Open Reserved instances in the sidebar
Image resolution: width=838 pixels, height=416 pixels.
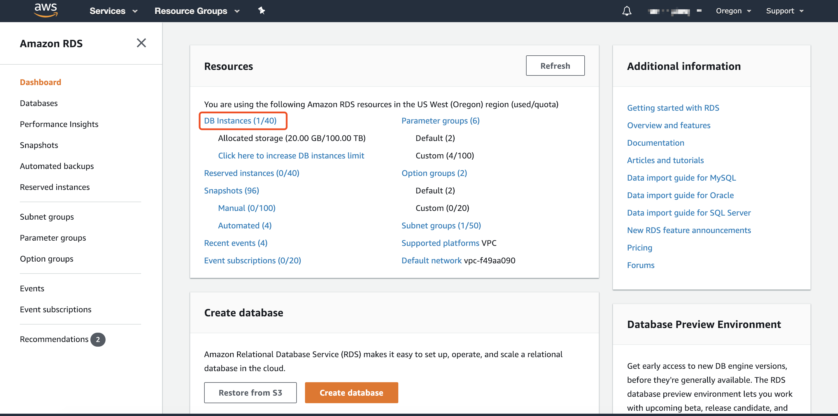tap(55, 187)
